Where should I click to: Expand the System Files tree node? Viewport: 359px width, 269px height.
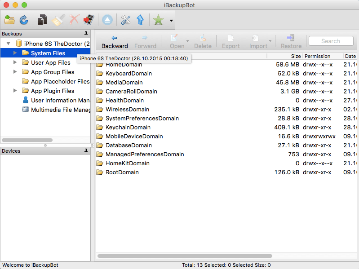tap(15, 53)
